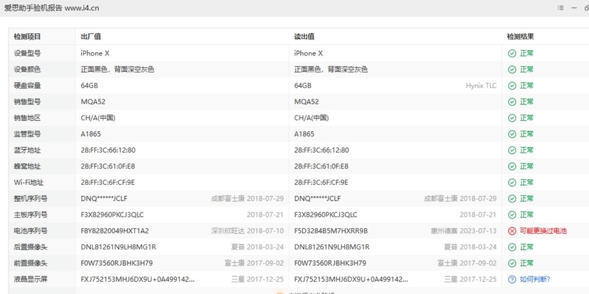The width and height of the screenshot is (589, 294).
Task: Click iPhone X in the 读出值 column
Action: pyautogui.click(x=308, y=54)
